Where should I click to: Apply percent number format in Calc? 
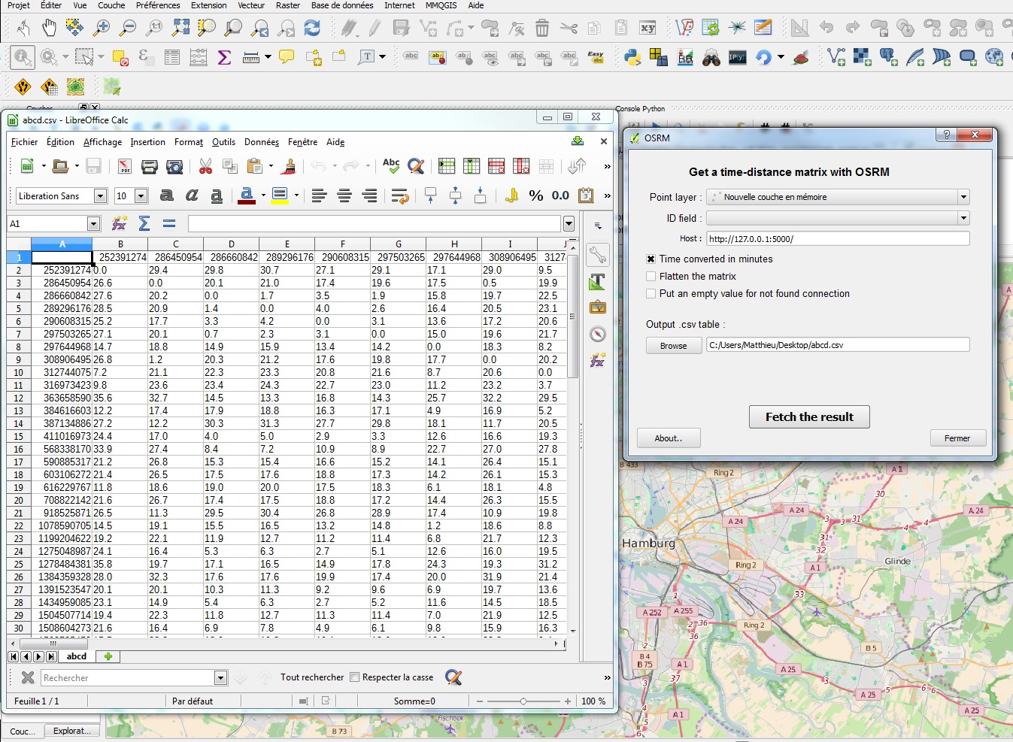535,195
